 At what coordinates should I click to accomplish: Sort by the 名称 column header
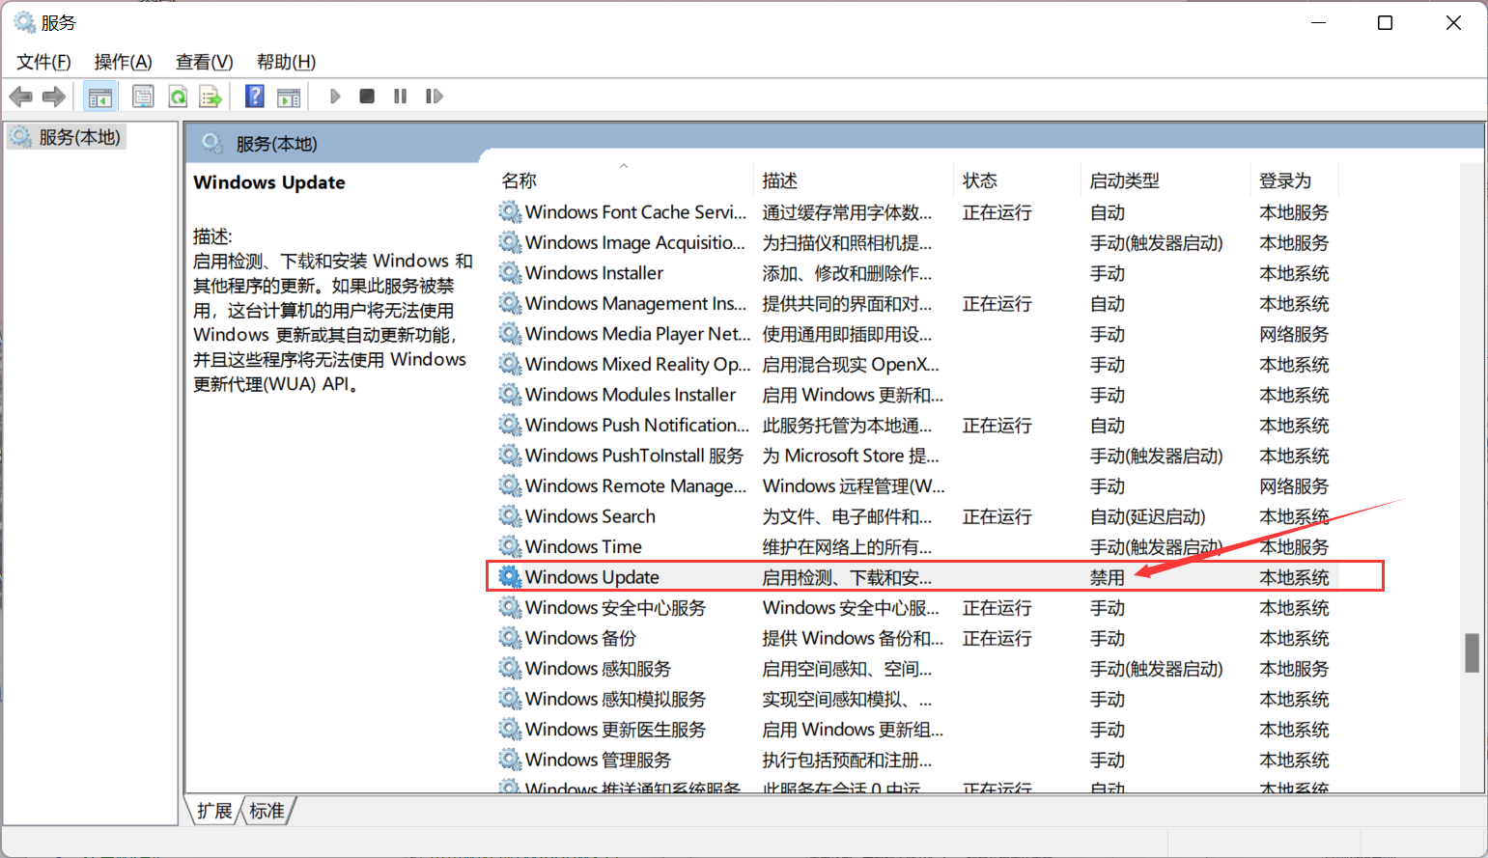pos(625,180)
